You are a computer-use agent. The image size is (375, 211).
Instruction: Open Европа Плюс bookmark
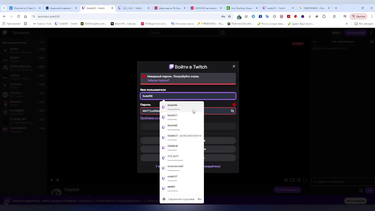42,23
